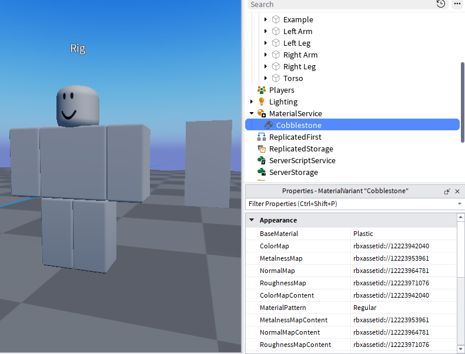Open the search history clock icon
Viewport: 465px width, 354px height.
click(x=441, y=4)
